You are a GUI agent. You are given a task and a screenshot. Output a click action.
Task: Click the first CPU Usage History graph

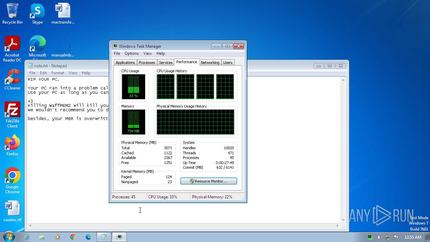pos(166,87)
